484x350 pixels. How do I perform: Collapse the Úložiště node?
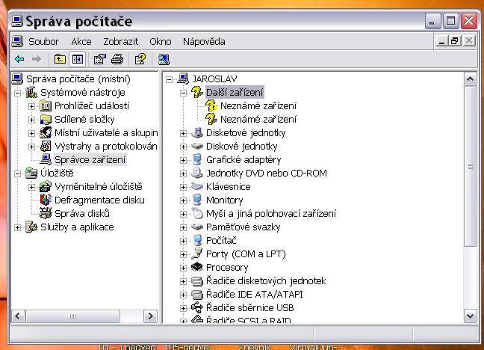pyautogui.click(x=18, y=174)
